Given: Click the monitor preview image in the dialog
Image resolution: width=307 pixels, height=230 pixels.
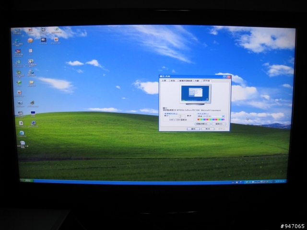Looking at the screenshot, I should [x=195, y=95].
